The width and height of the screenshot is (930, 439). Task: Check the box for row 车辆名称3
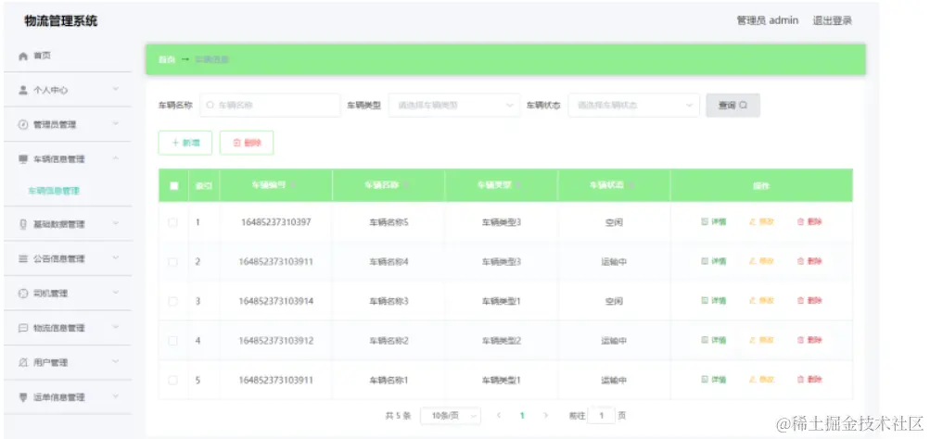click(x=172, y=302)
